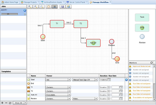Switch to Archive/Restore Assets tab
This screenshot has height=105, width=156.
pyautogui.click(x=53, y=2)
